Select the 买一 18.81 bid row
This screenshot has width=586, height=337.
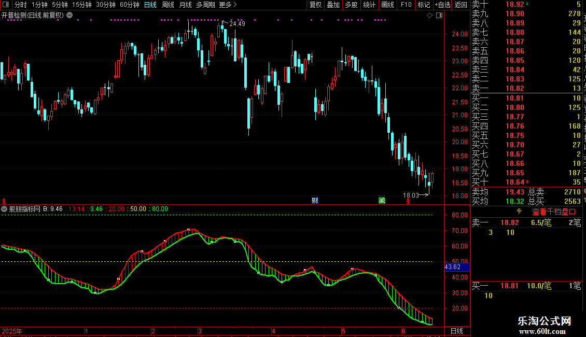(526, 98)
